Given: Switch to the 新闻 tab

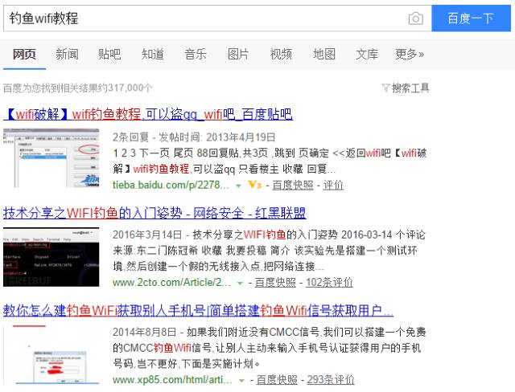Looking at the screenshot, I should (67, 54).
